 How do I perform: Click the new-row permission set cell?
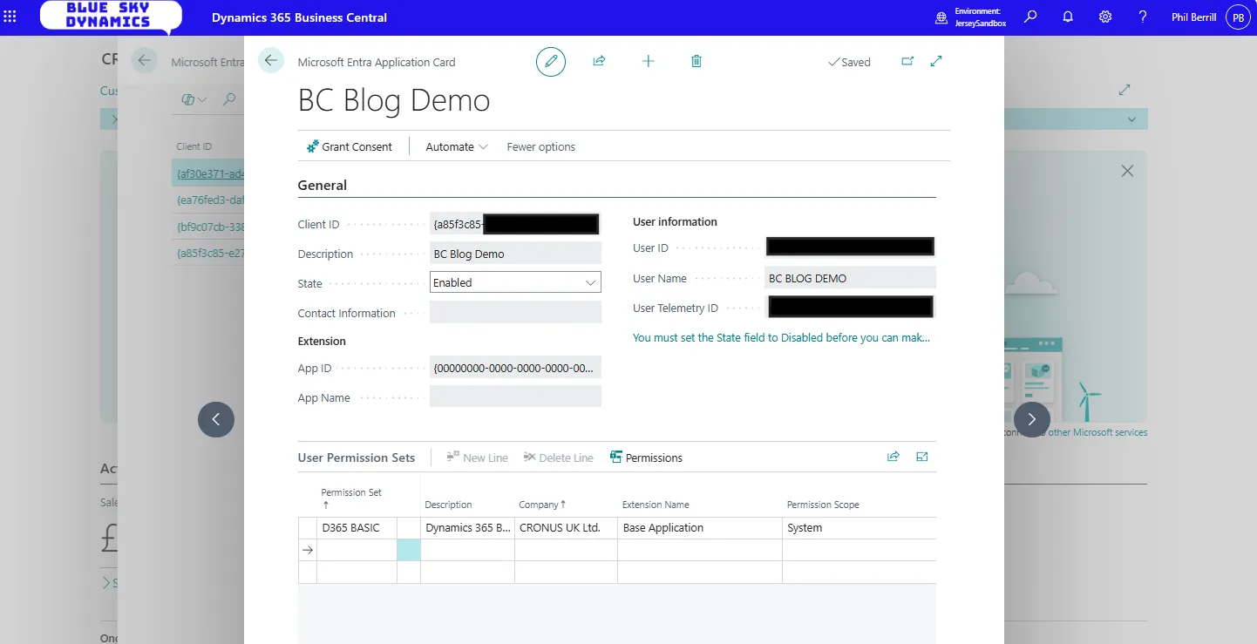pyautogui.click(x=357, y=550)
